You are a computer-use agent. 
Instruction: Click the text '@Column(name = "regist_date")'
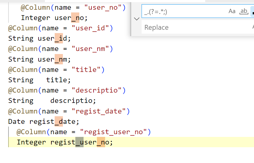click(x=69, y=111)
